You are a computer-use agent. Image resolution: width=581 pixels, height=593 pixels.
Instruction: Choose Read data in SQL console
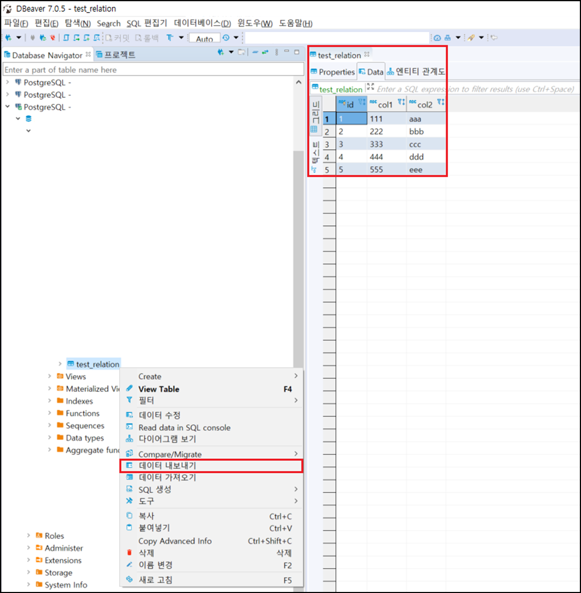pos(212,428)
